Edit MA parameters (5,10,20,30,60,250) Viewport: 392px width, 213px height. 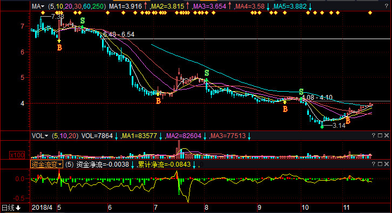click(77, 6)
